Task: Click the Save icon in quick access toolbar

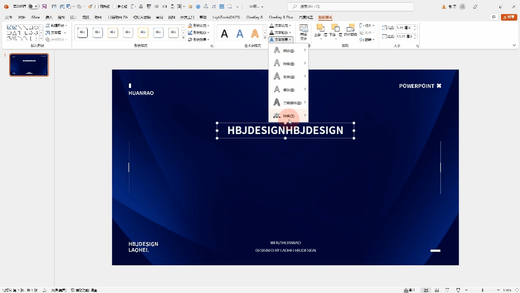Action: [x=44, y=7]
